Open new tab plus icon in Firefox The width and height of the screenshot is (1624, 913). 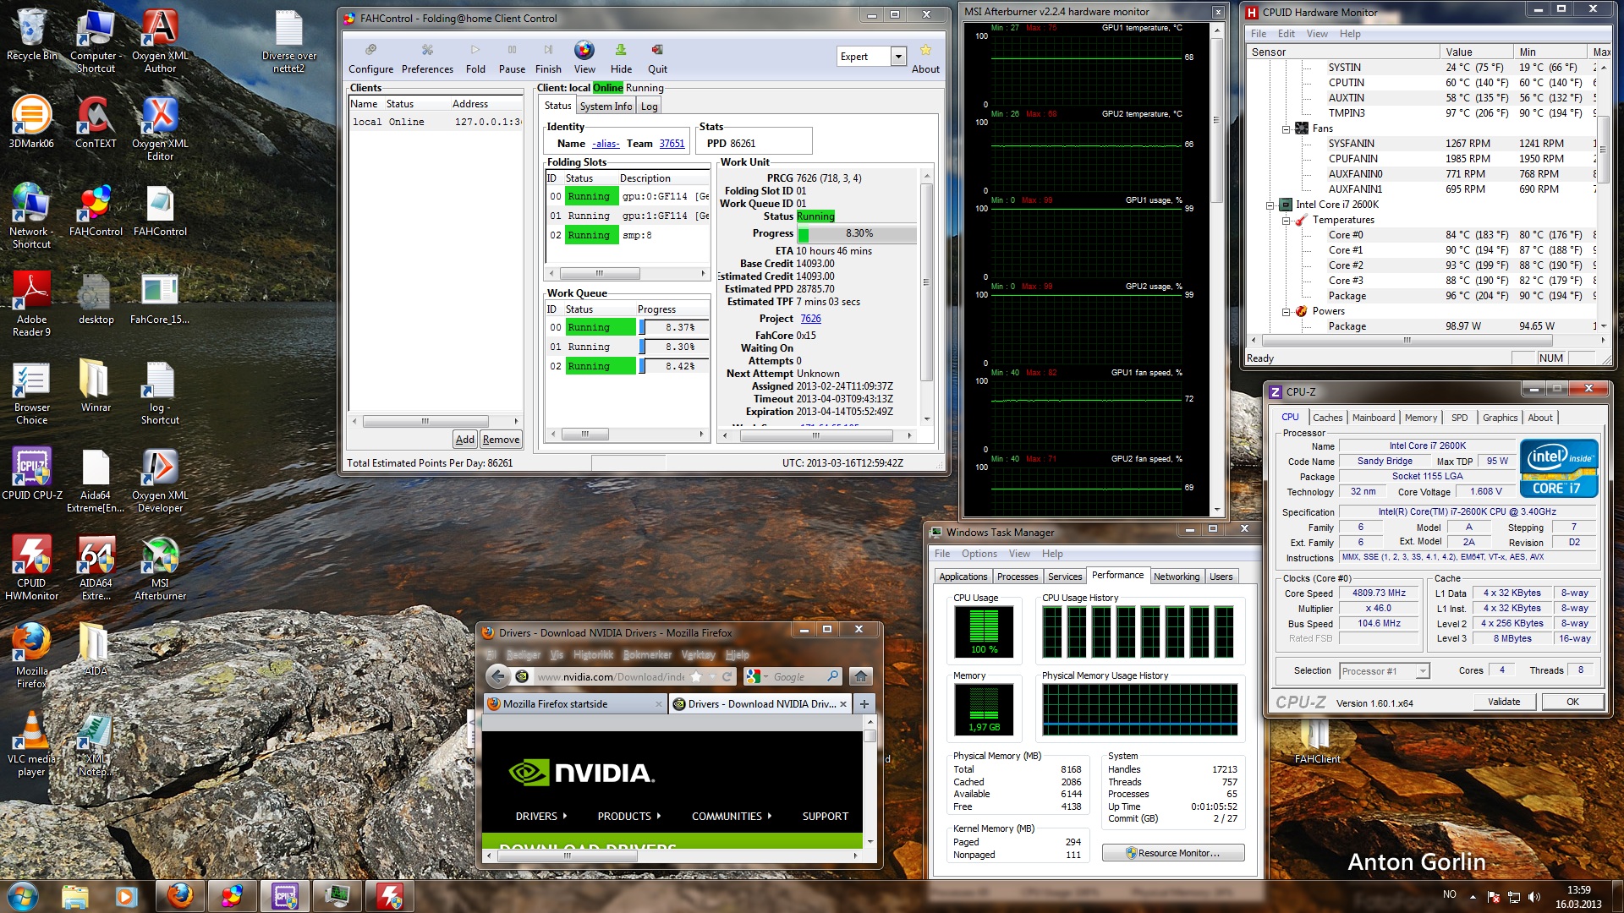point(864,703)
